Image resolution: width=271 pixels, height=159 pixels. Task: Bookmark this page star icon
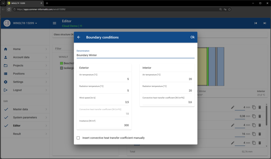[229, 9]
